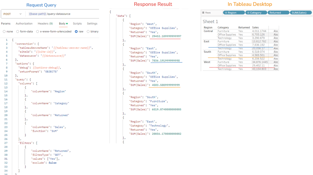Click the {{tableau-server-name}} variable on line 3
This screenshot has height=175, width=313.
[x=72, y=48]
